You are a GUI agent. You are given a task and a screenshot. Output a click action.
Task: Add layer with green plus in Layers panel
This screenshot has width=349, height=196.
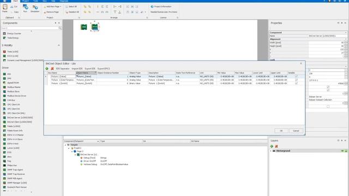272,146
